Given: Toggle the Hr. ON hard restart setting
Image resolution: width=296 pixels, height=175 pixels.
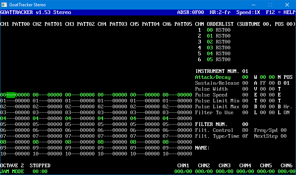Looking at the screenshot, I should tap(286, 113).
